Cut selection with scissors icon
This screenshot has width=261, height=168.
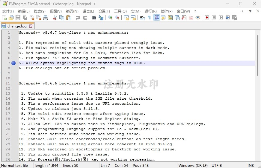click(x=55, y=18)
